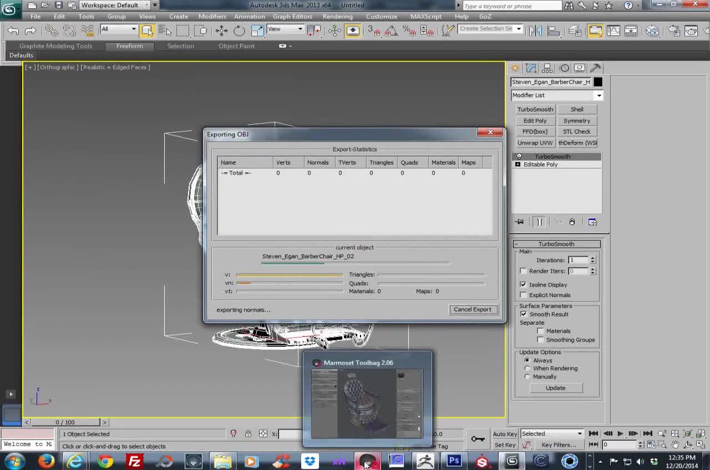
Task: Click the Play Animation button
Action: pyautogui.click(x=620, y=433)
